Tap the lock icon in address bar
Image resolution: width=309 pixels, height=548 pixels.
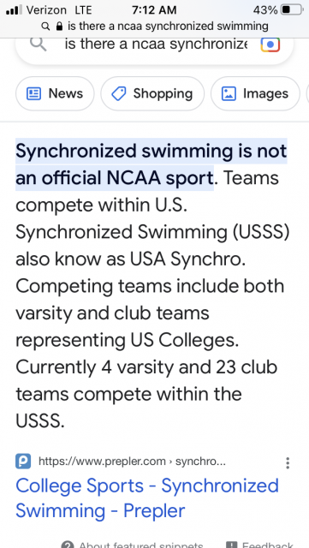click(60, 26)
